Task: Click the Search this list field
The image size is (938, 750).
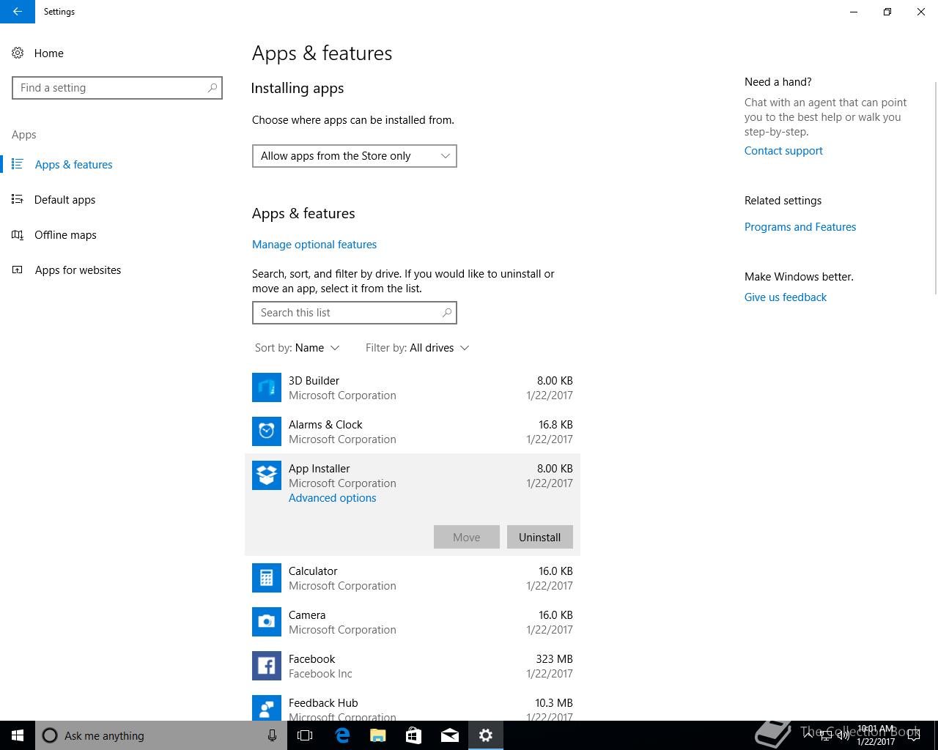Action: tap(355, 313)
